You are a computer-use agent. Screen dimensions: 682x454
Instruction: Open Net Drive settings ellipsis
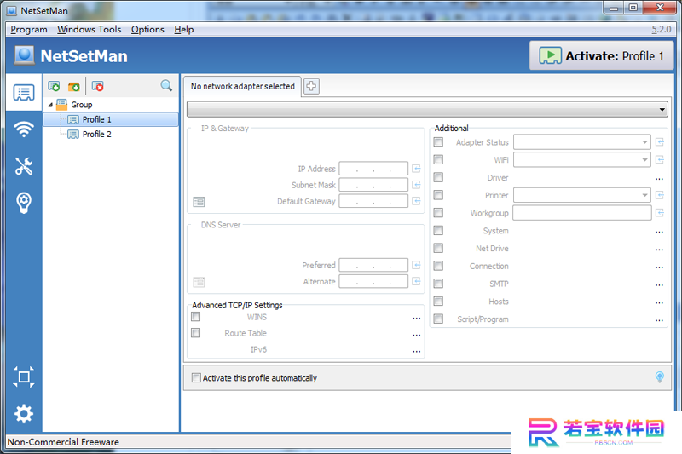659,250
